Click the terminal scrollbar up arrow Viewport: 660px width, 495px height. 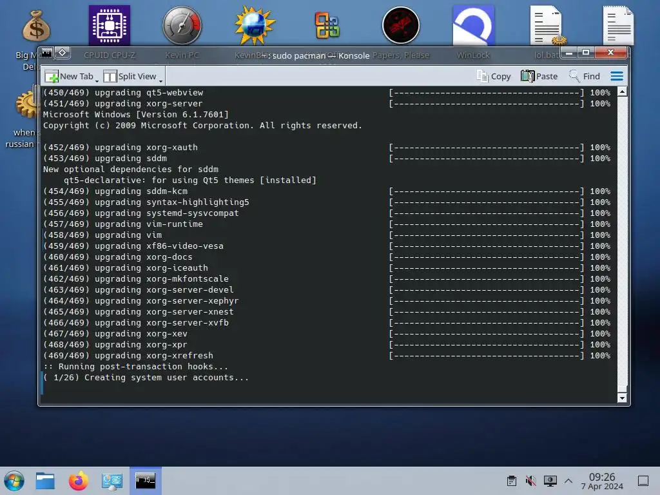tap(622, 92)
